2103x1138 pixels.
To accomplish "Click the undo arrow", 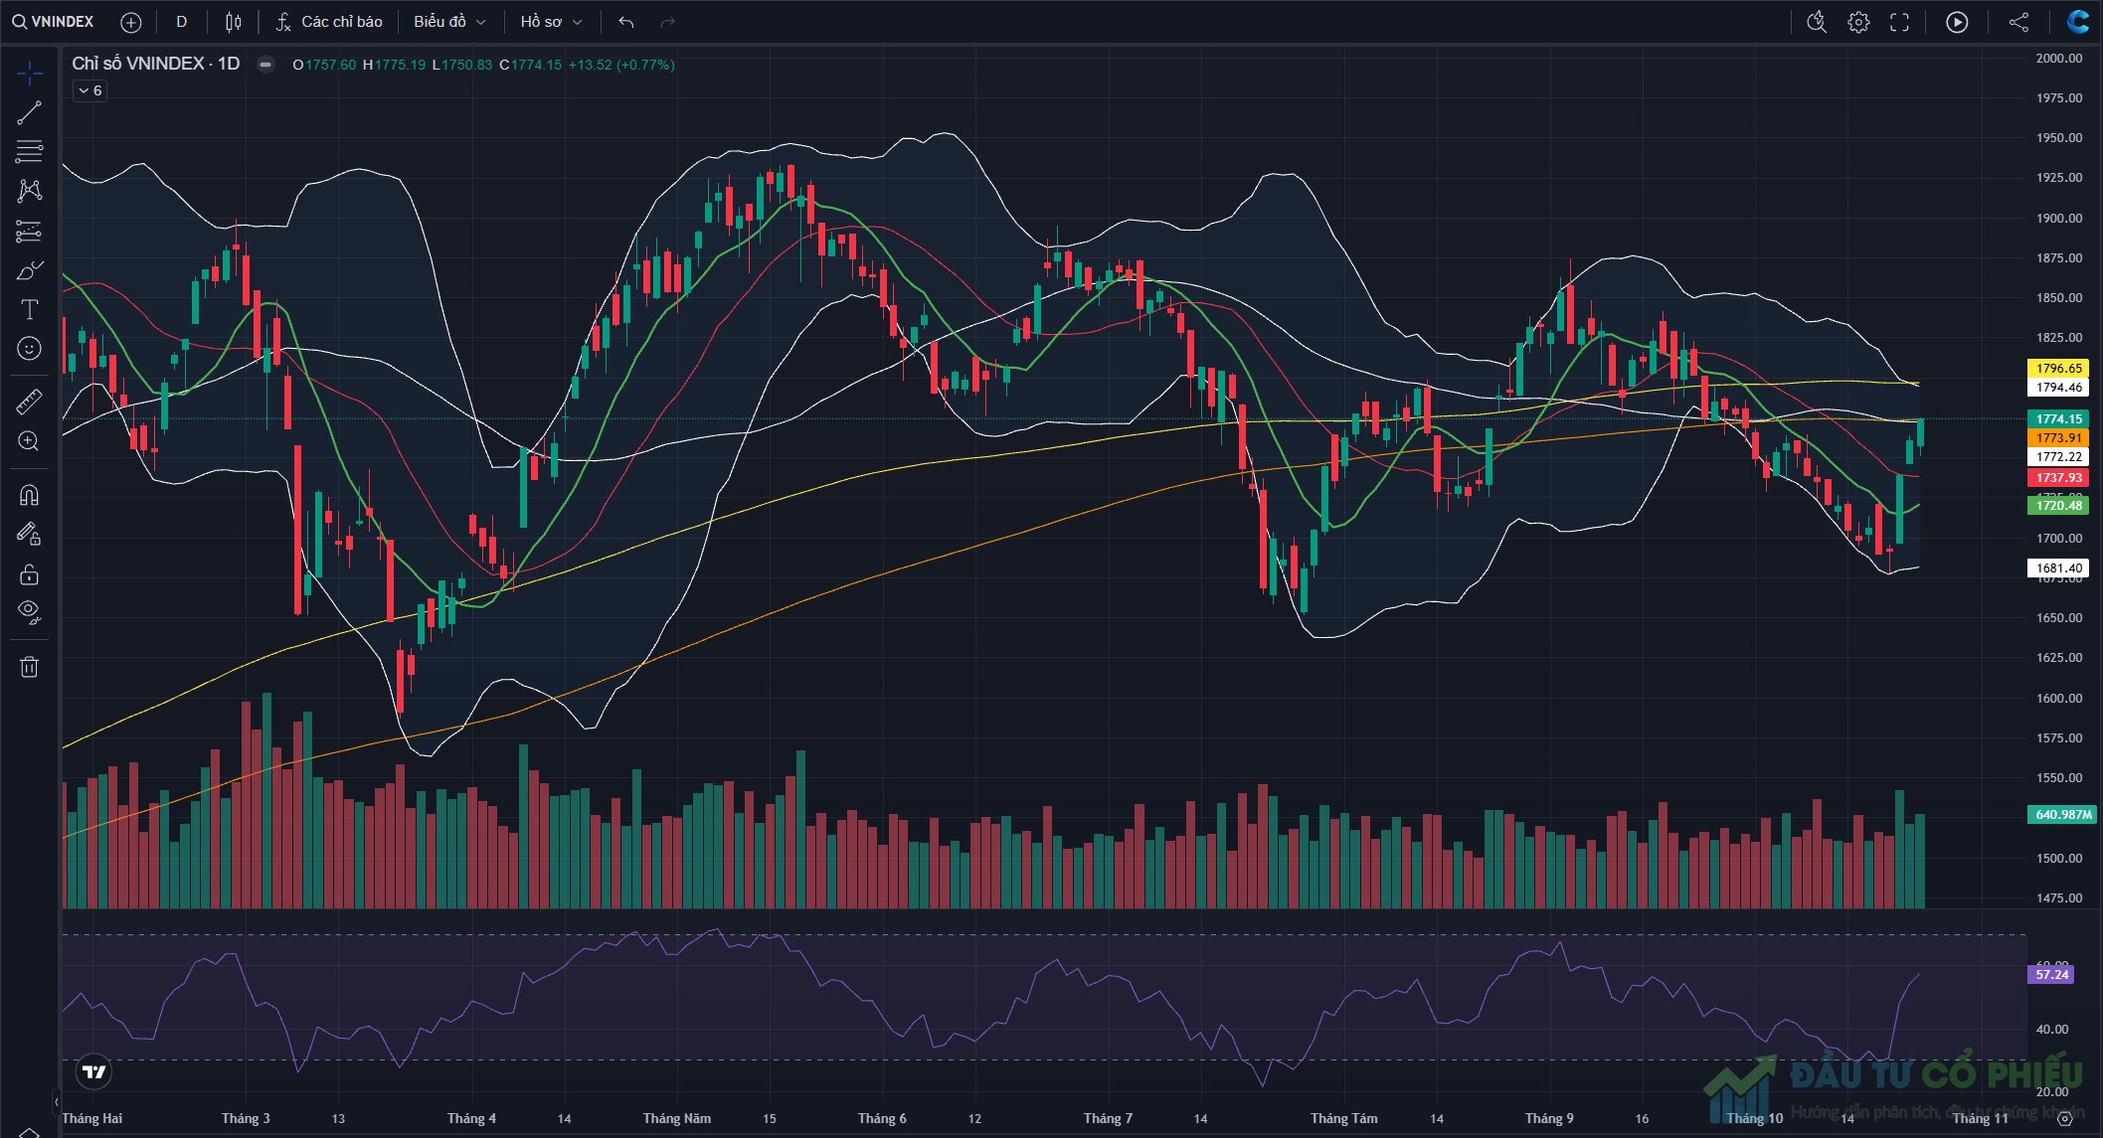I will (625, 22).
